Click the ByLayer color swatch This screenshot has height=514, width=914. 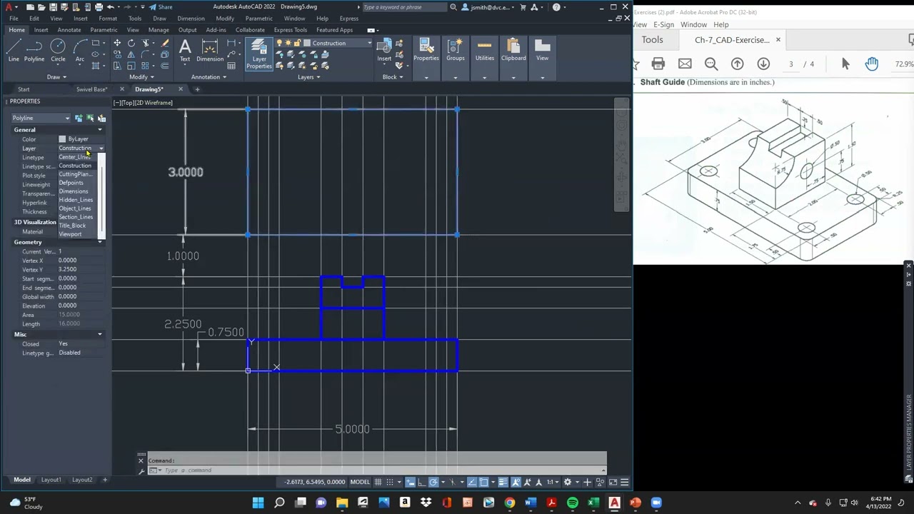click(x=62, y=139)
